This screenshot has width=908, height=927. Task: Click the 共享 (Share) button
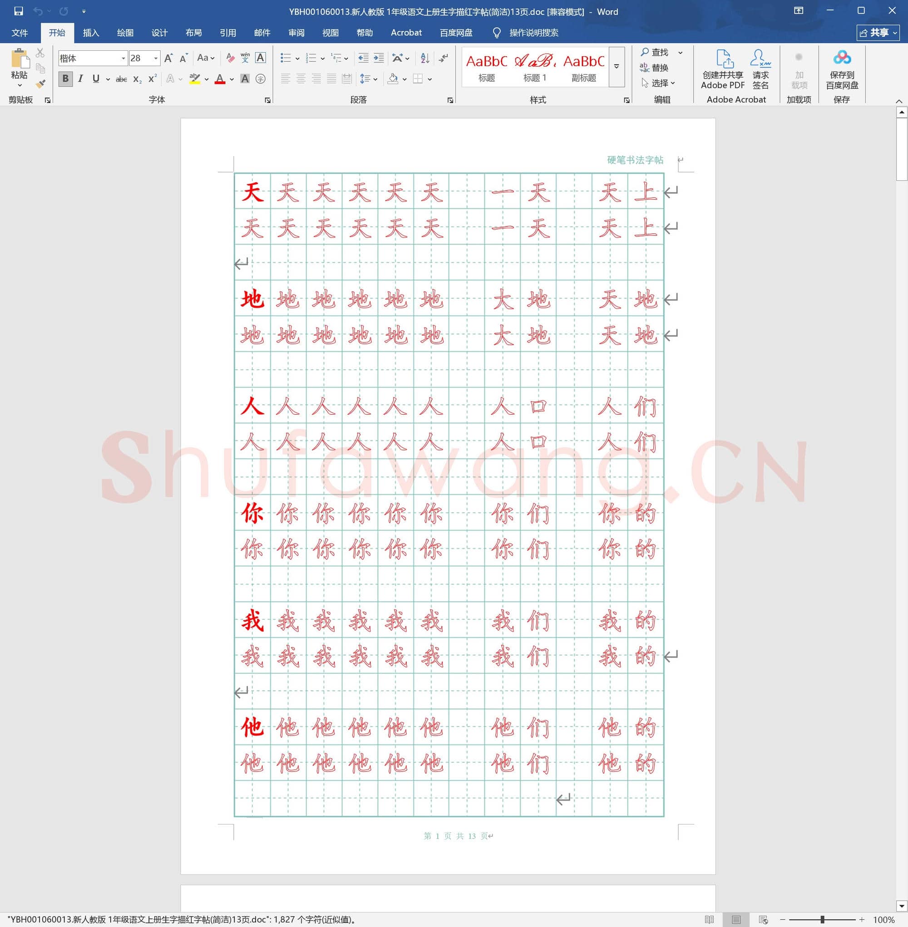pyautogui.click(x=878, y=33)
